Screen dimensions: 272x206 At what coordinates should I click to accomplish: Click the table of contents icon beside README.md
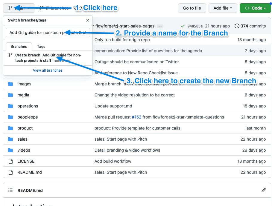[x=10, y=190]
